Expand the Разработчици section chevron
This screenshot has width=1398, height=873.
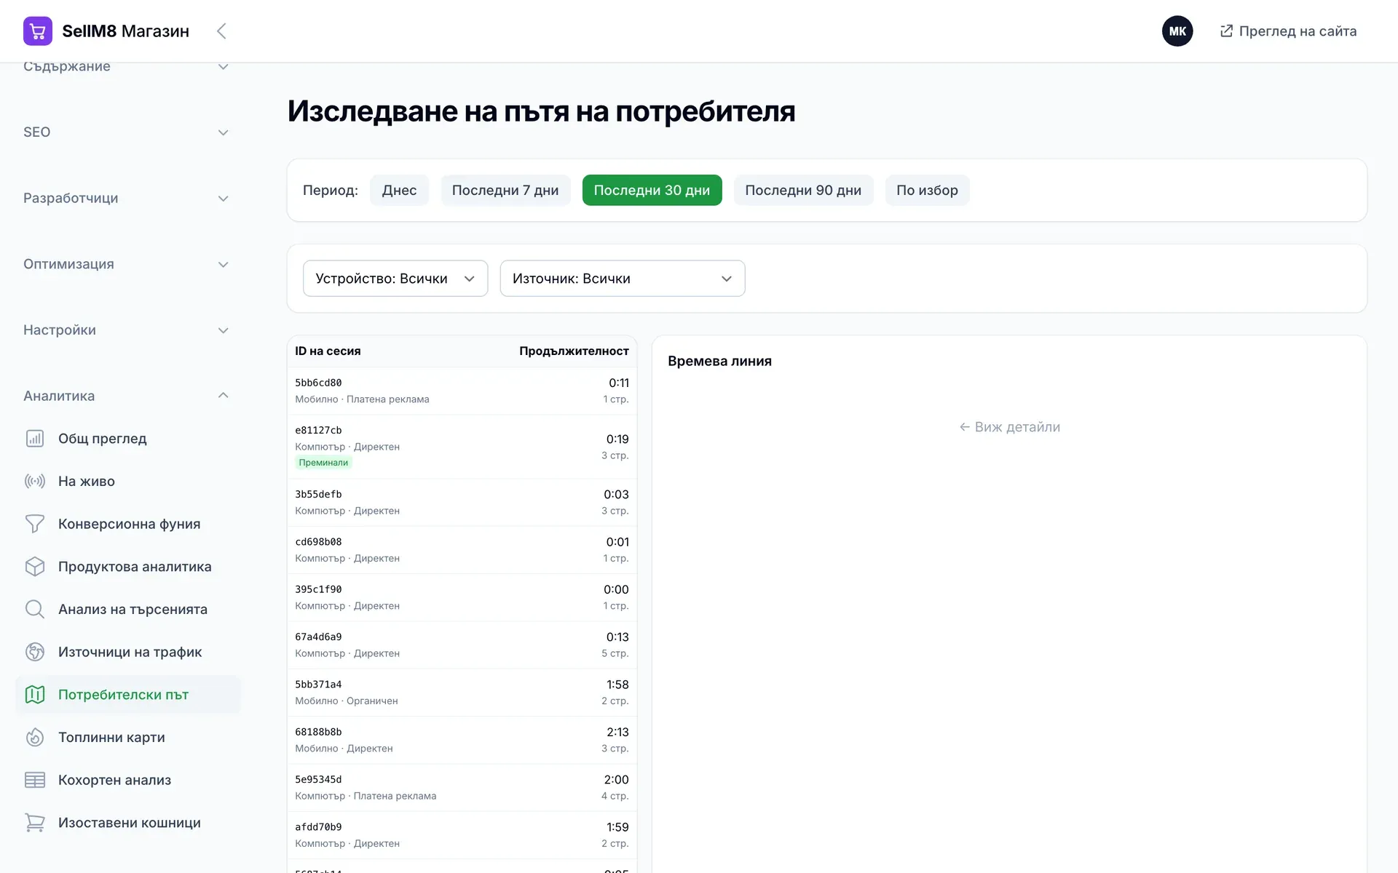tap(224, 199)
